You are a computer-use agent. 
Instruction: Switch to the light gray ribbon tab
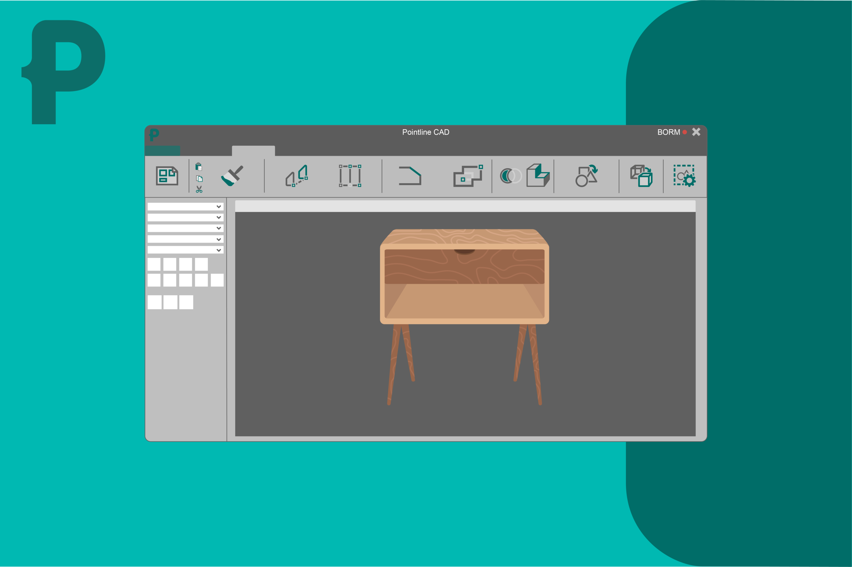(253, 151)
